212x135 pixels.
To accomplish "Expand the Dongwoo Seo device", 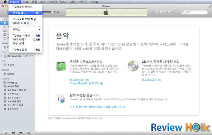I will (2, 56).
